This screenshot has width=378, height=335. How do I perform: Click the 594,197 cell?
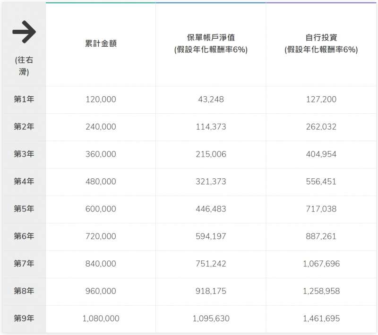211,236
